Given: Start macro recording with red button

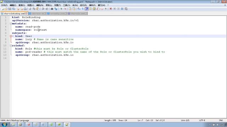Looking at the screenshot, I should tap(111, 9).
